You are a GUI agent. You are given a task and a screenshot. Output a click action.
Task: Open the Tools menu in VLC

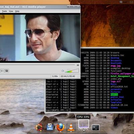pos(4,11)
